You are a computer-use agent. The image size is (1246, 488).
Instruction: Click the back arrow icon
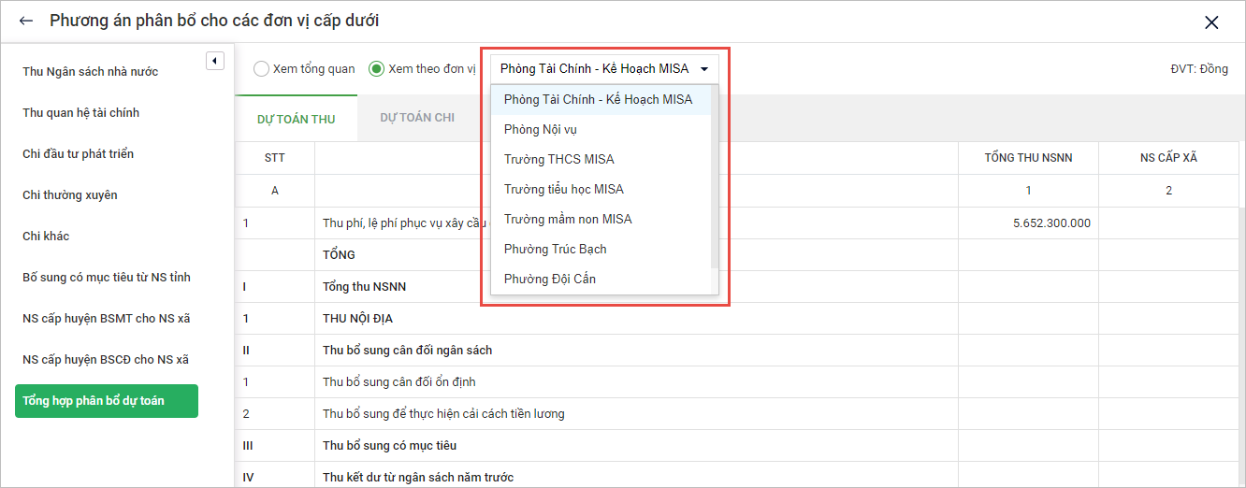click(26, 21)
